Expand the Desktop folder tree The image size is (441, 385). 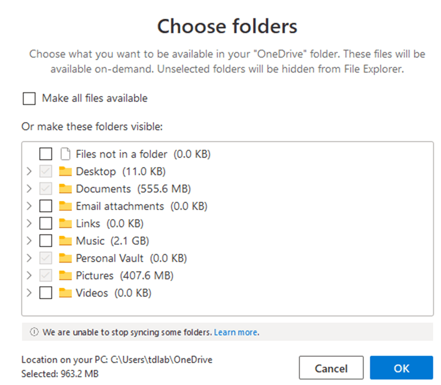29,171
